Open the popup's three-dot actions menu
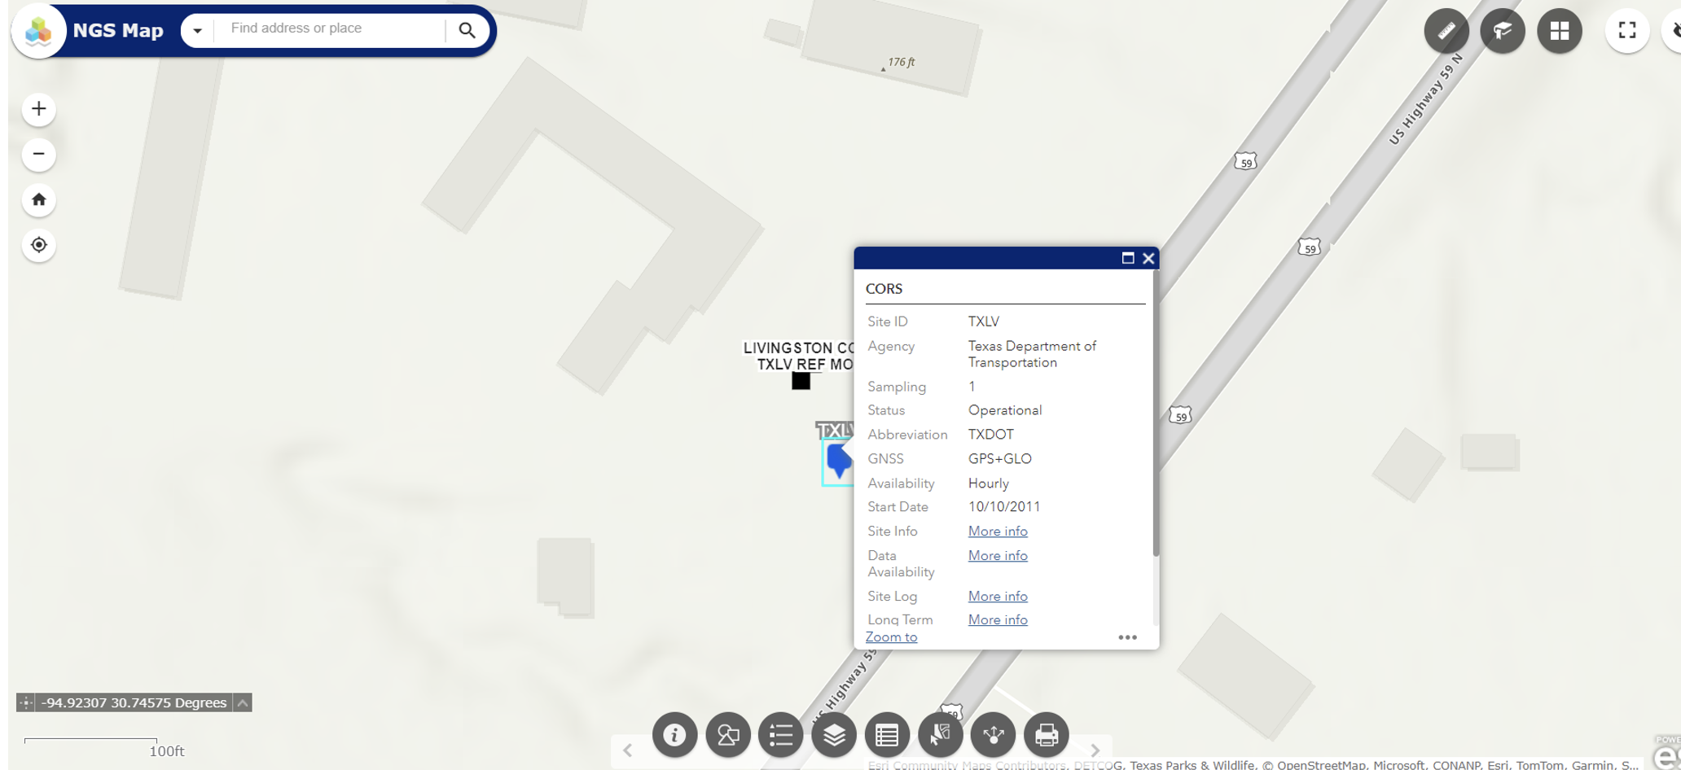The image size is (1681, 770). coord(1127,637)
